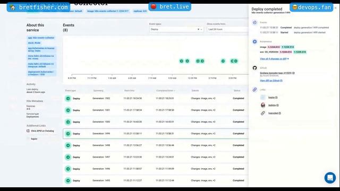Click the red old DD_VERSION value badge
The image size is (340, 191).
pyautogui.click(x=286, y=52)
